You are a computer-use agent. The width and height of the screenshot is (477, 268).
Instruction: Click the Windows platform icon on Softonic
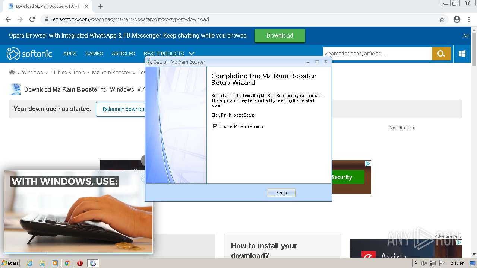462,54
